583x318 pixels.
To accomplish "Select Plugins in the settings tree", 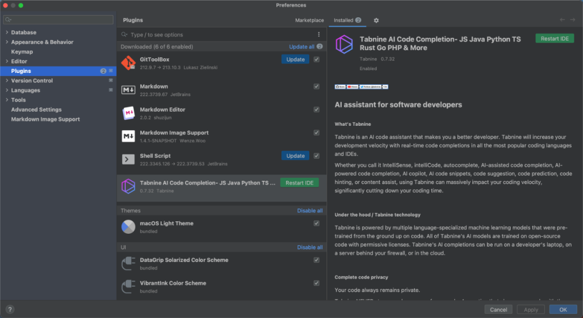I will point(58,71).
